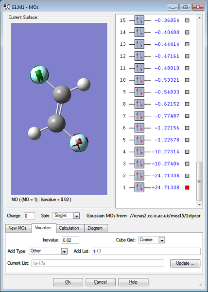Viewport: 208px width, 292px height.
Task: Click the upper white hydrogen atom
Action: [84, 85]
